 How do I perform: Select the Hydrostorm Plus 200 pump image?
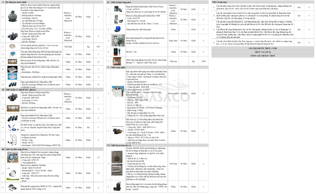tap(12, 98)
